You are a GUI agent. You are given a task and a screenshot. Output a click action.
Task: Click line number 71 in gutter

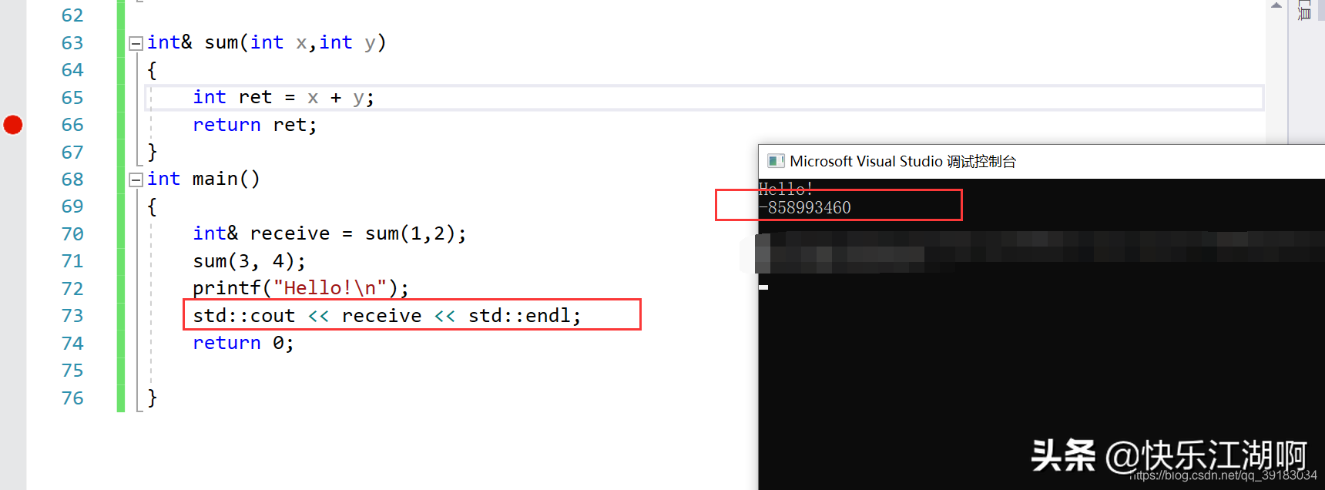[x=72, y=261]
